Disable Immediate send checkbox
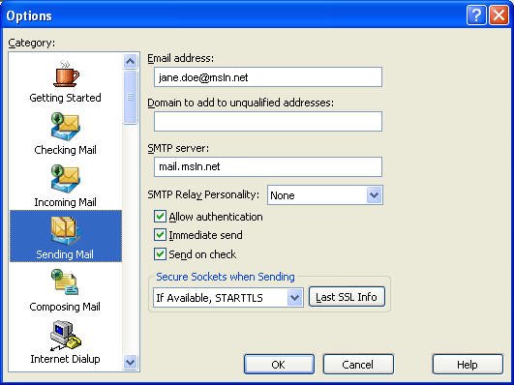514x385 pixels. point(160,235)
